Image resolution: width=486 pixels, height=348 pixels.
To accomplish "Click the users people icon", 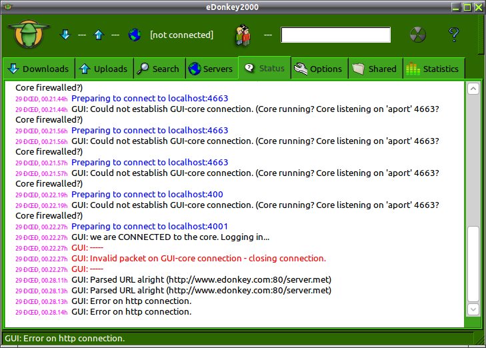I will 243,35.
